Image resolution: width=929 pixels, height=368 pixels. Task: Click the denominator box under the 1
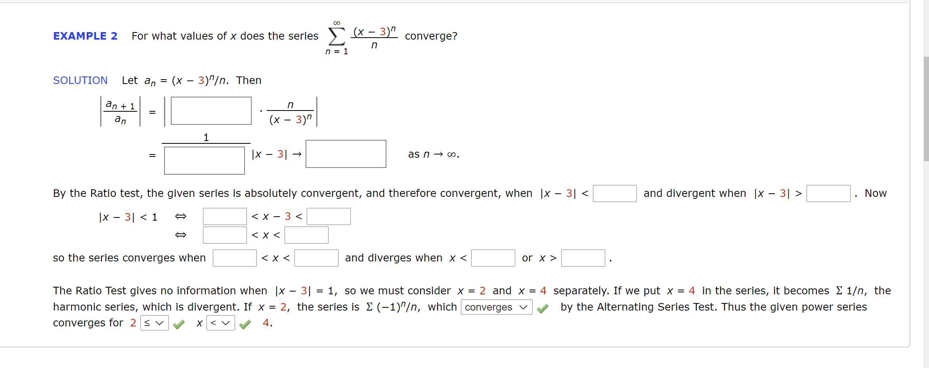[x=205, y=160]
